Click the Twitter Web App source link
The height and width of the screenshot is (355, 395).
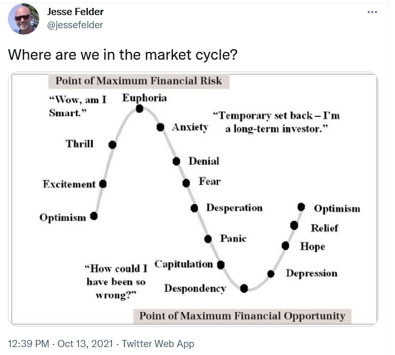click(158, 344)
